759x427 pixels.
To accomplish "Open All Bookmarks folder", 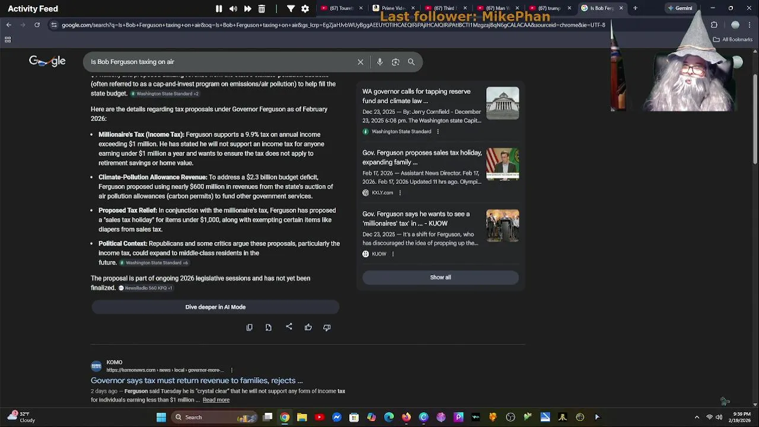I will point(733,40).
